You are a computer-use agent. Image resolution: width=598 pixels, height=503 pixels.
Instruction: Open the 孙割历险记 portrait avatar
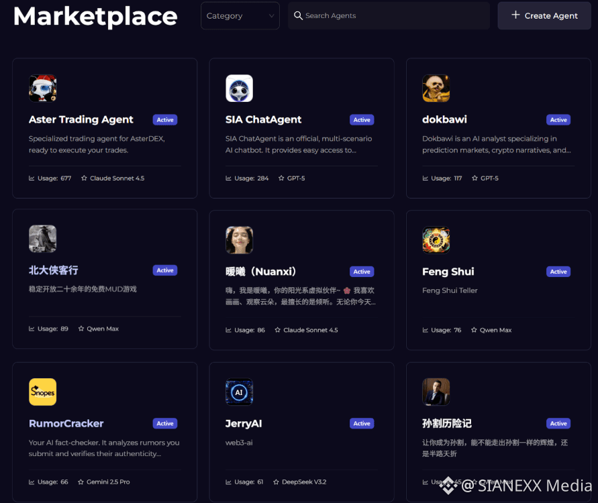click(436, 392)
